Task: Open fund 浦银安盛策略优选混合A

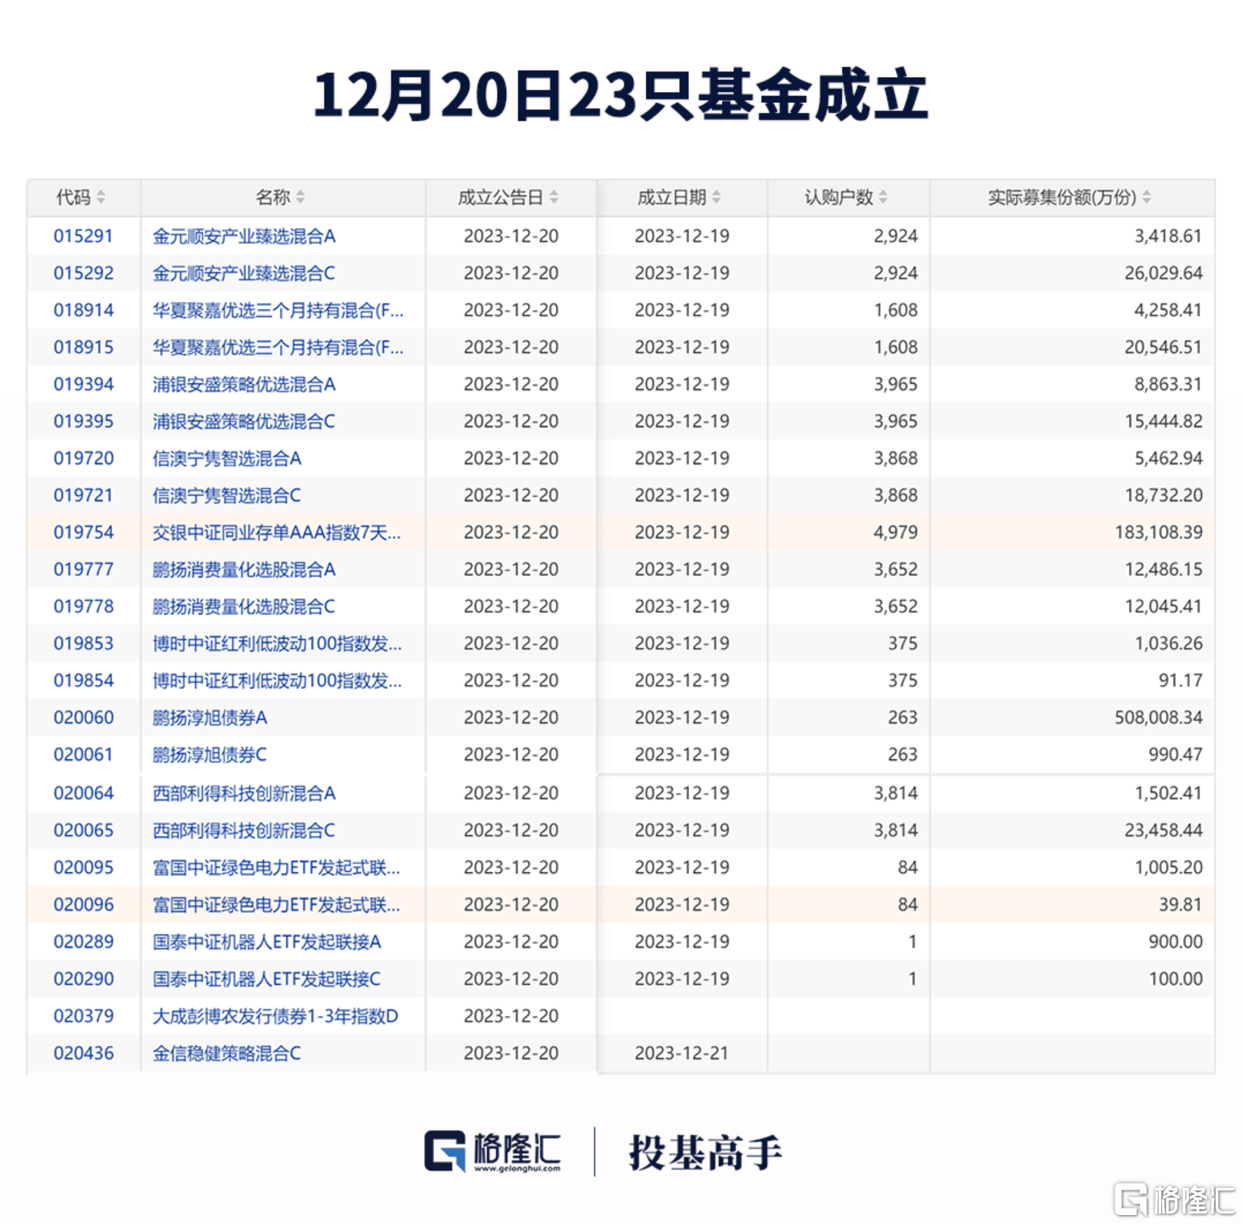Action: point(244,384)
